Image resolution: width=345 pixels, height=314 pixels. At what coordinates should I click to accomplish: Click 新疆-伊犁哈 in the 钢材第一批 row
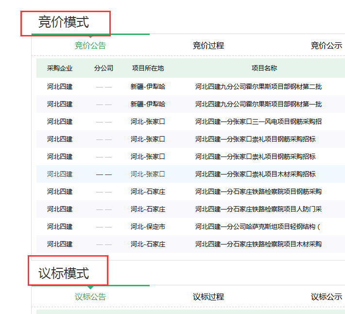(148, 104)
